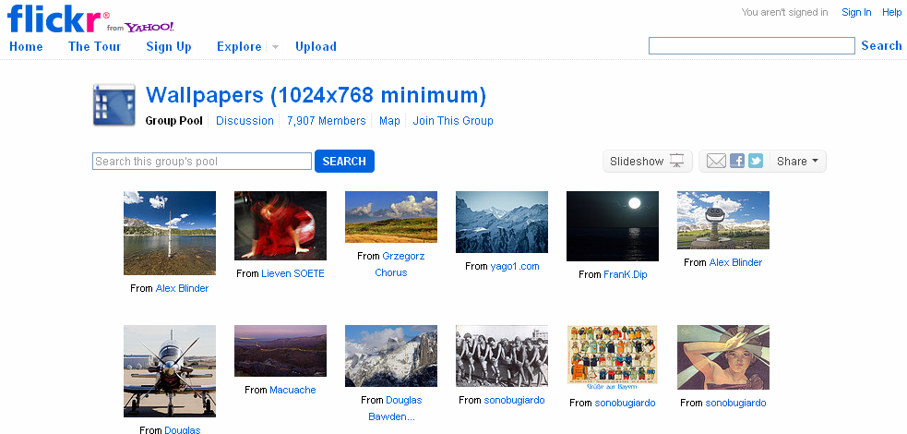Go to Home
This screenshot has width=907, height=434.
(26, 46)
